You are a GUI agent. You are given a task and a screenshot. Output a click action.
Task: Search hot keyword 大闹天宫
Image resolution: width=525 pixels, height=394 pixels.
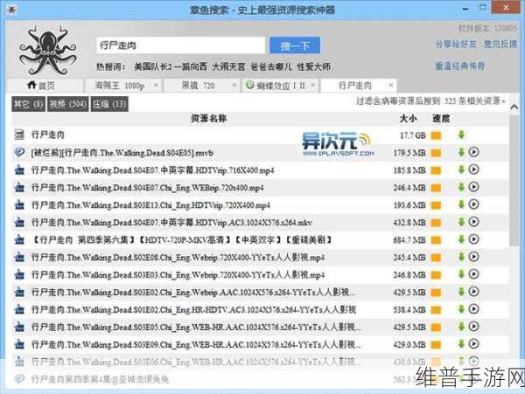pyautogui.click(x=228, y=66)
